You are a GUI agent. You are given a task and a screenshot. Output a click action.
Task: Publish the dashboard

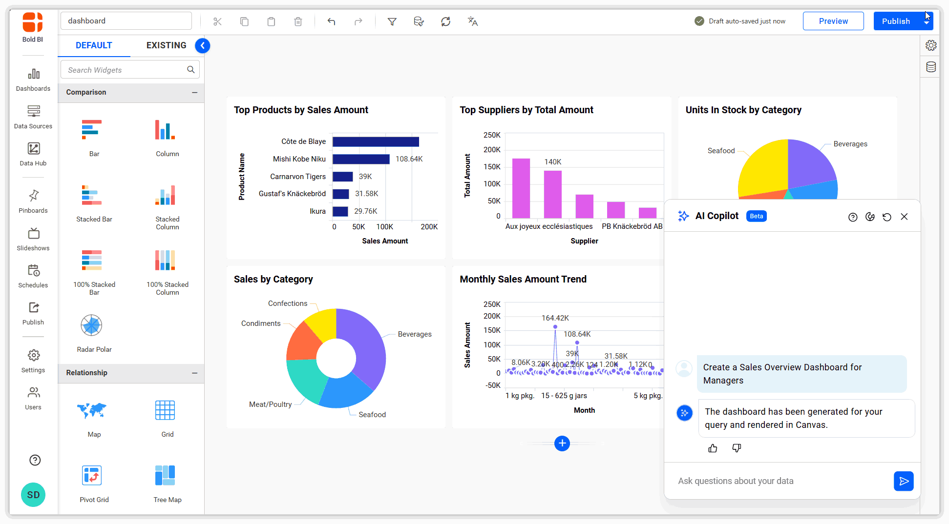click(x=896, y=21)
